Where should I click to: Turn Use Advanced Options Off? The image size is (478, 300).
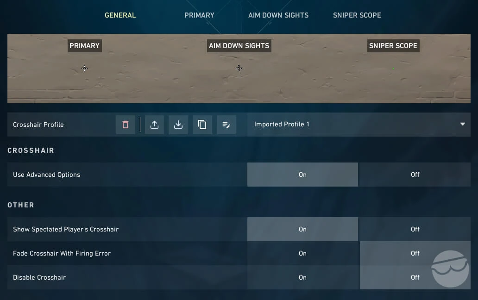[x=415, y=175]
